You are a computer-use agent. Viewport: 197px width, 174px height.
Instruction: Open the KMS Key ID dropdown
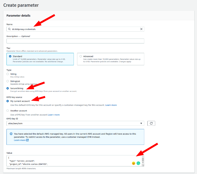75,123
